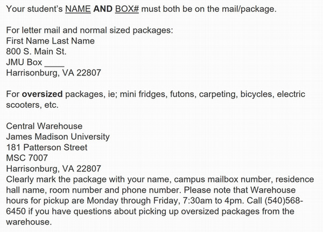Click the bold word AND
The image size is (323, 232).
[x=104, y=9]
